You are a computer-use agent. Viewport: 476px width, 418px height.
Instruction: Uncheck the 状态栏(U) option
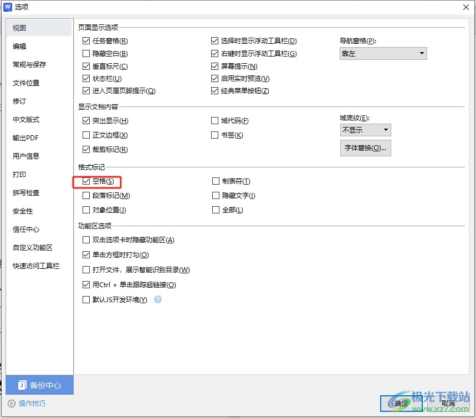tap(86, 78)
